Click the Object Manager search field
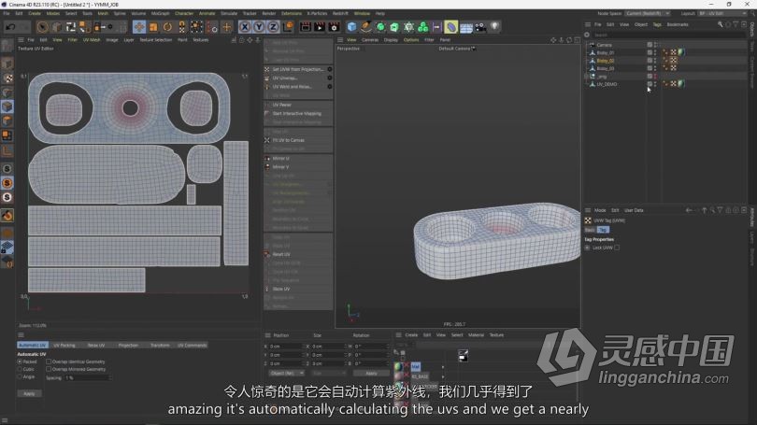Image resolution: width=757 pixels, height=425 pixels. (x=668, y=35)
